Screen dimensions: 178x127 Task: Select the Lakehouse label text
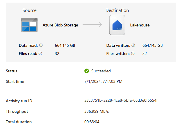(140, 25)
